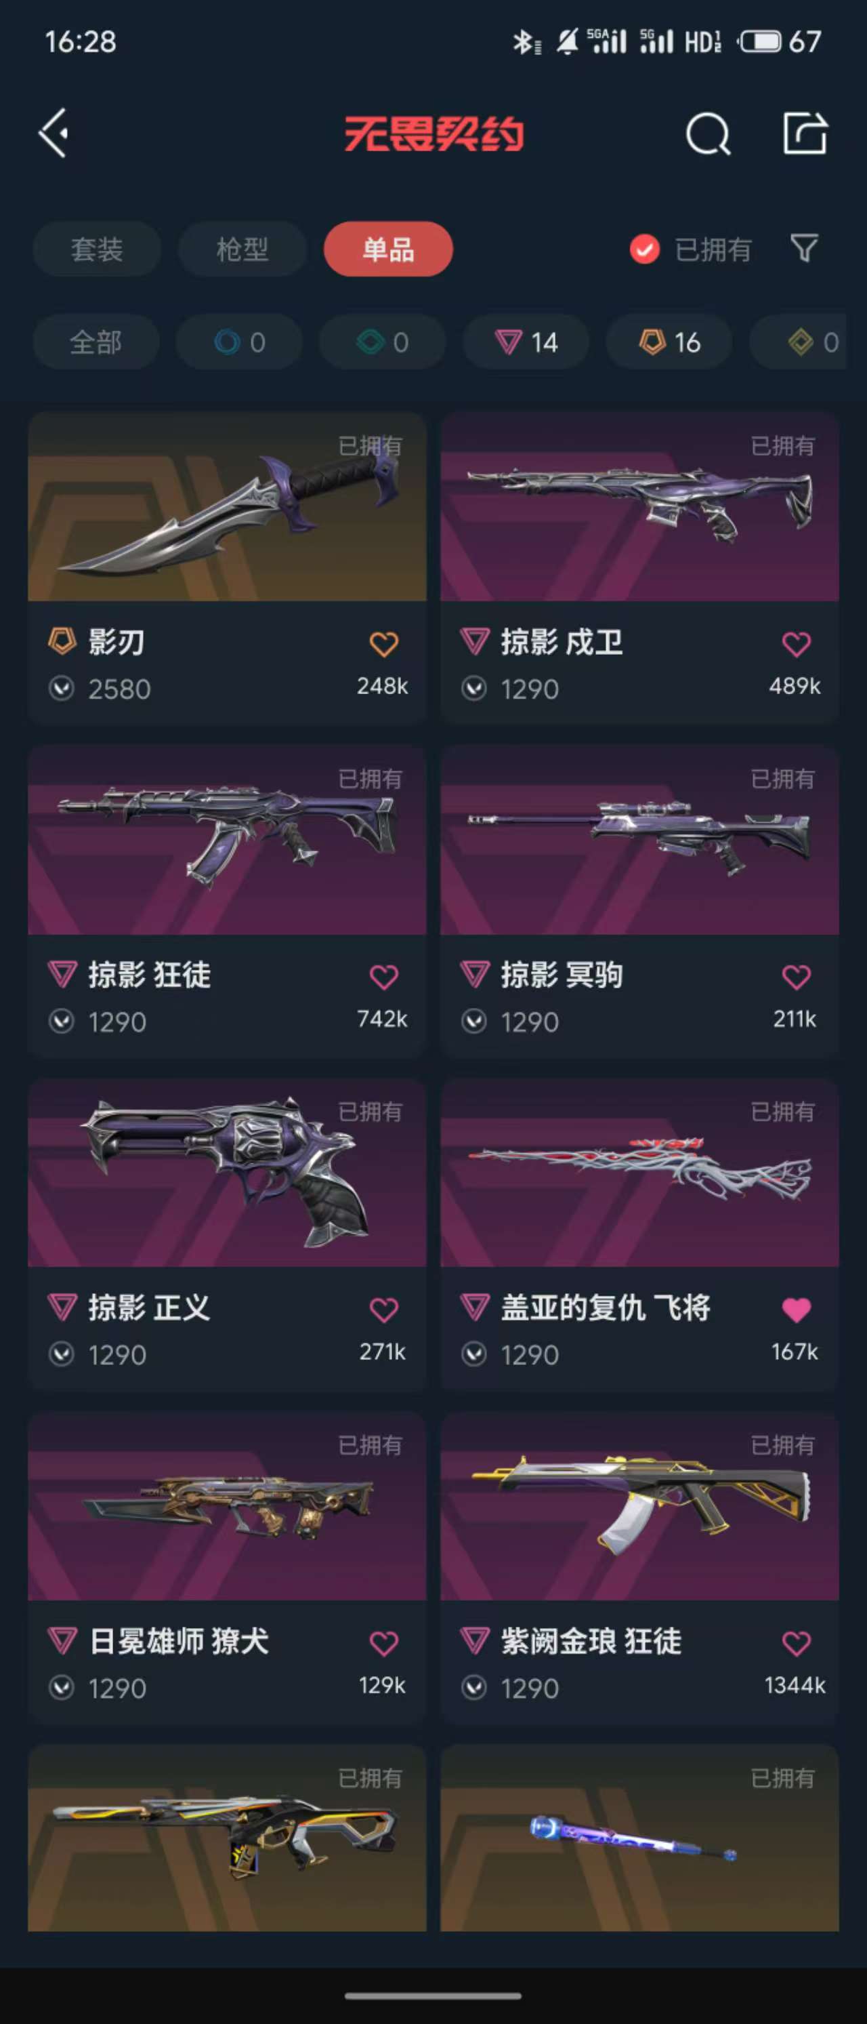Screen dimensions: 867x2024
Task: Tap heart icon for 掠影 冥驹
Action: point(797,977)
